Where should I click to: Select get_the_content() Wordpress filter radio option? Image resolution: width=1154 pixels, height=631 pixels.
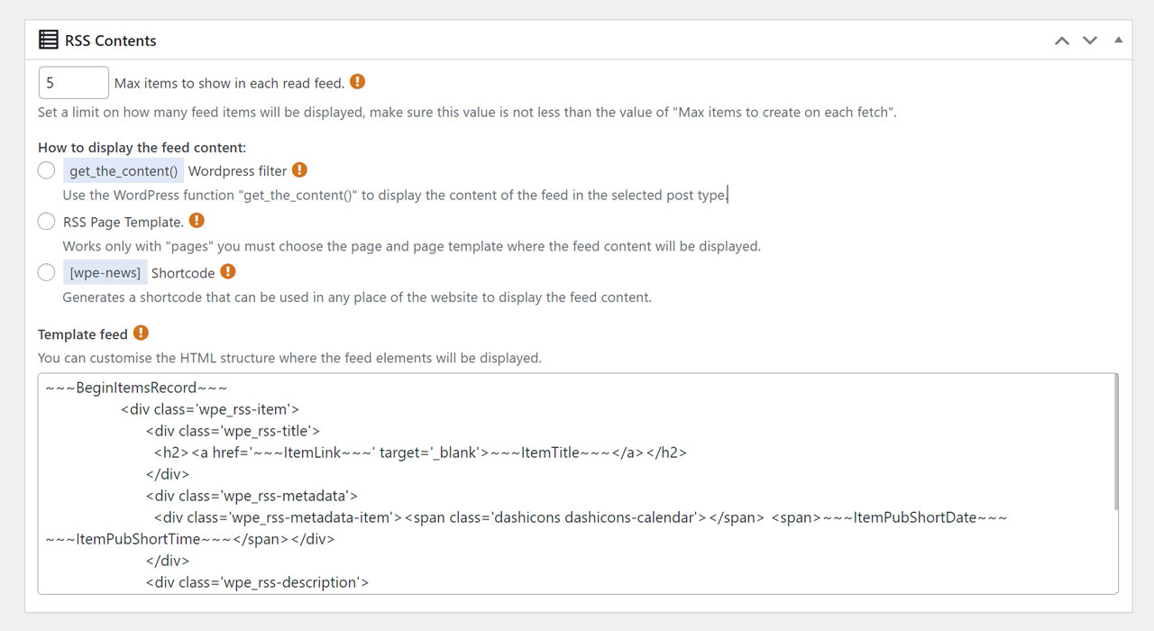click(47, 170)
